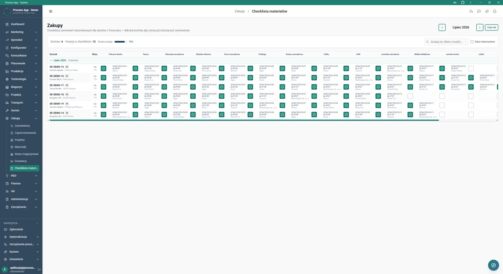Click the Technologia gear icon
The width and height of the screenshot is (503, 274).
pos(7,79)
